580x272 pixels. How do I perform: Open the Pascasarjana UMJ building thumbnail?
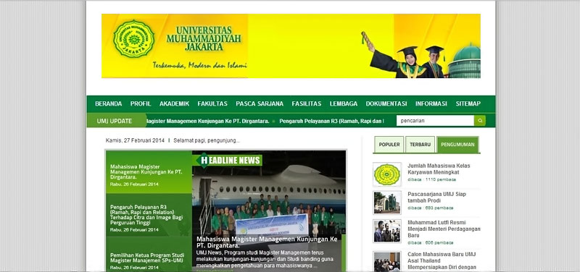(x=387, y=203)
